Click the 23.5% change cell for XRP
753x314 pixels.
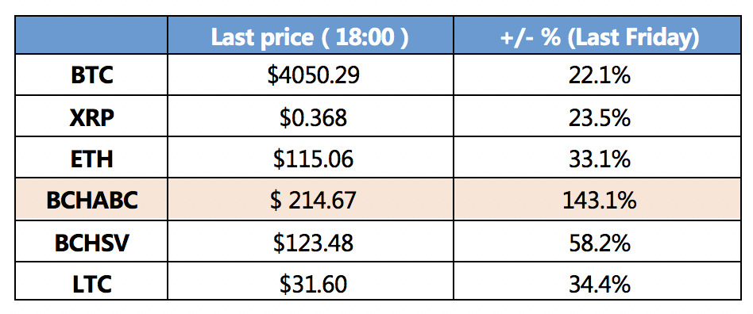[x=597, y=116]
